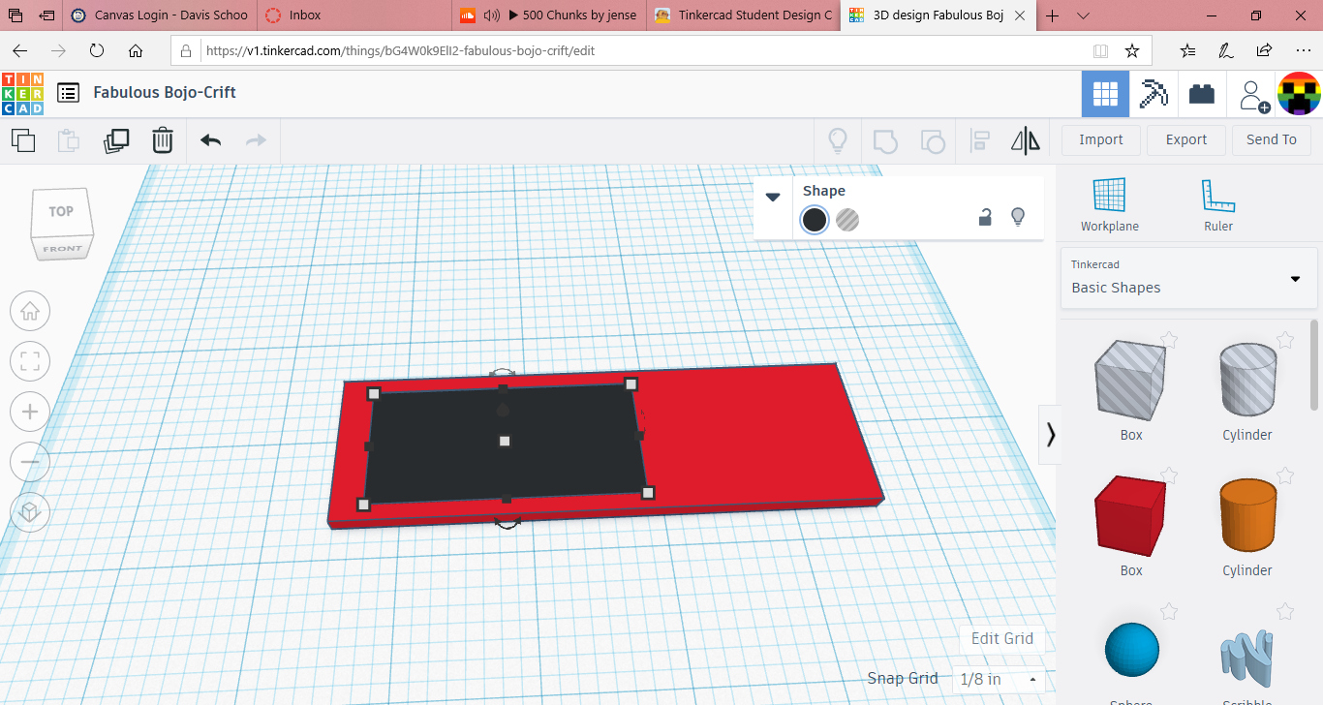Select the Ruler tool
The width and height of the screenshot is (1323, 705).
coord(1218,205)
